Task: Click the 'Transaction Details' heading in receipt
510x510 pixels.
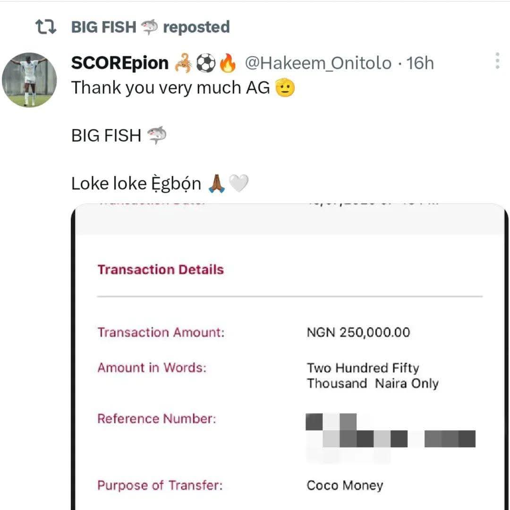Action: pos(161,270)
